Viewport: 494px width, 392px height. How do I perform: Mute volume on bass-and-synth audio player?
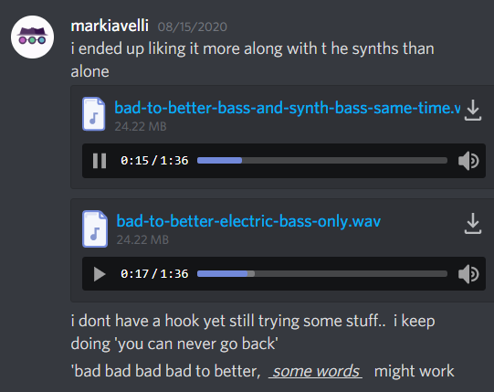coord(468,161)
